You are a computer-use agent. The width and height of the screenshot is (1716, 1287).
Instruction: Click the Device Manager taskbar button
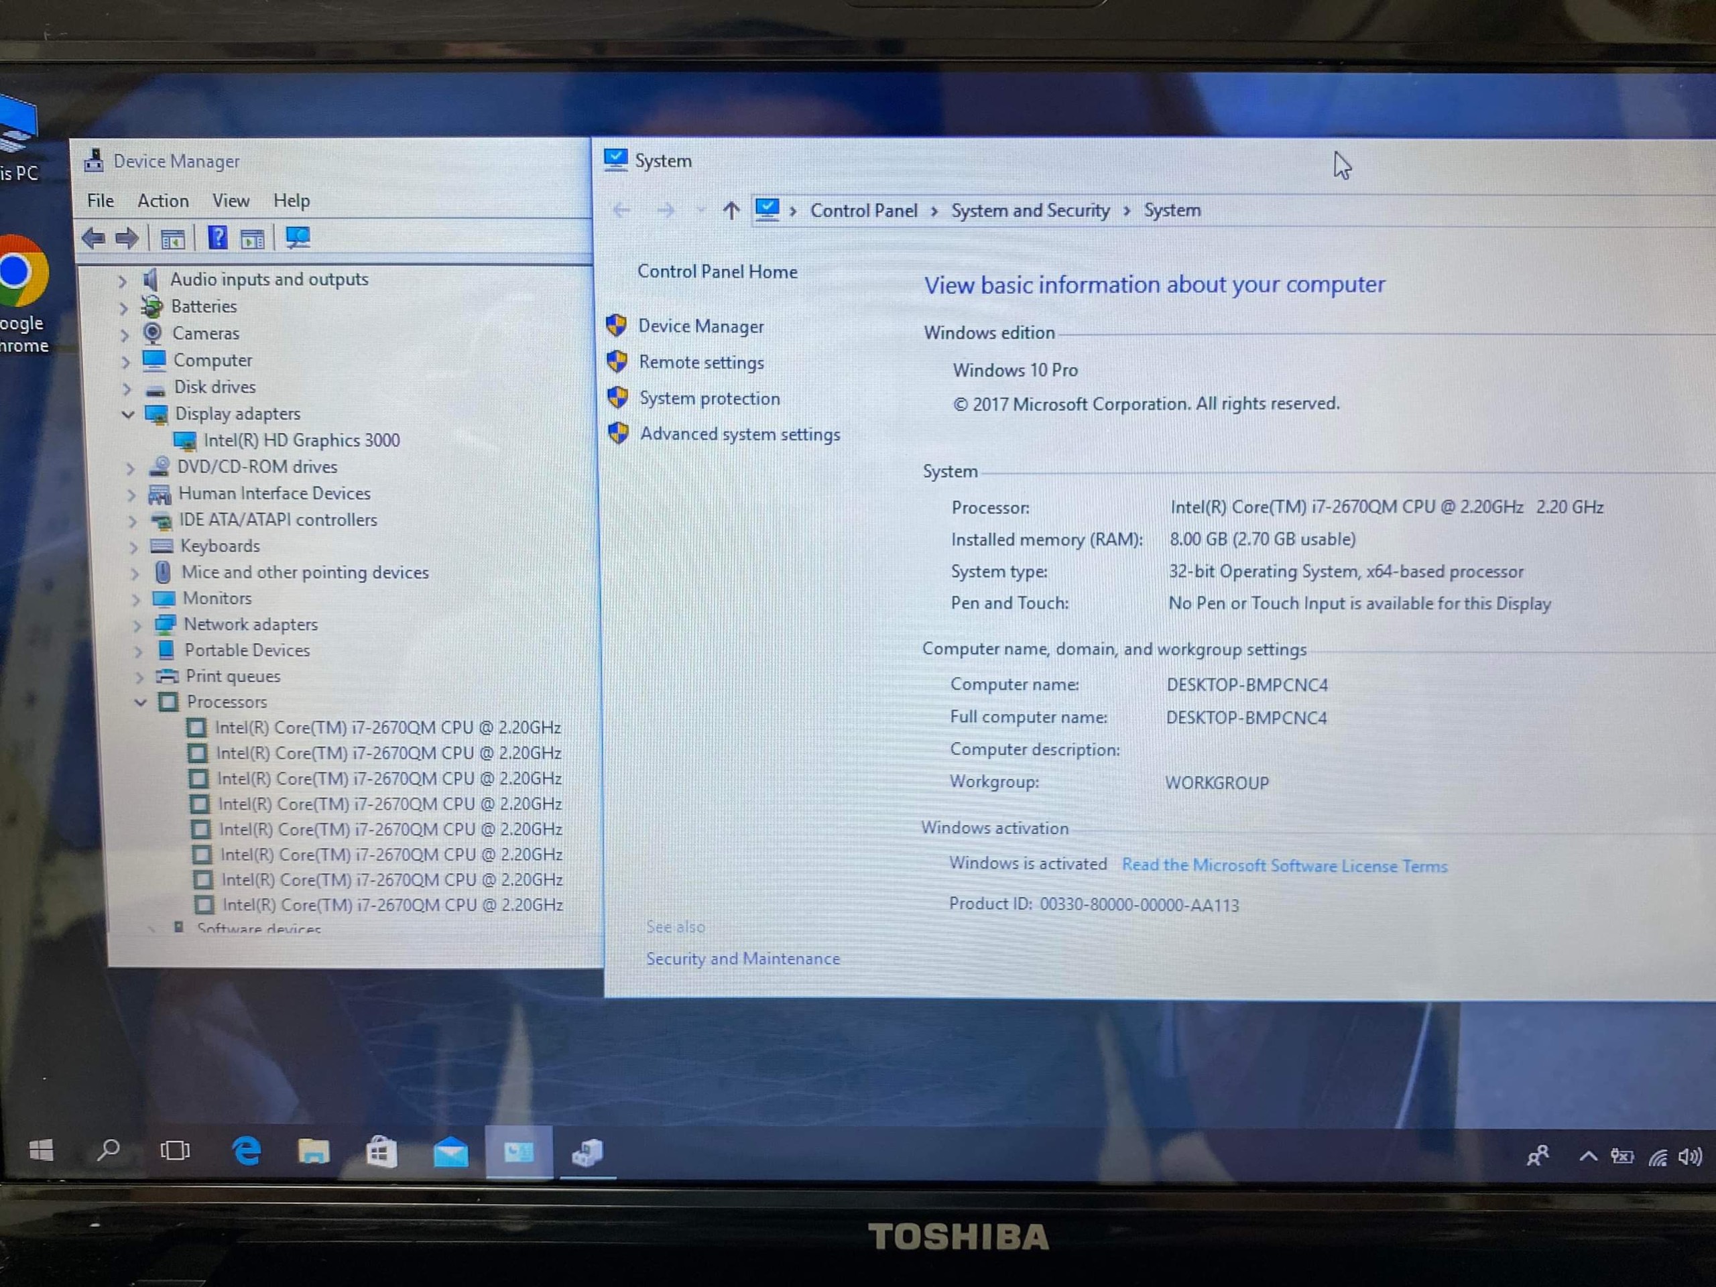[587, 1154]
